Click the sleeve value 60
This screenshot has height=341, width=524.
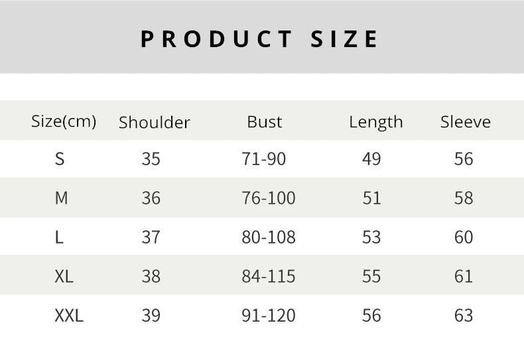pyautogui.click(x=464, y=237)
